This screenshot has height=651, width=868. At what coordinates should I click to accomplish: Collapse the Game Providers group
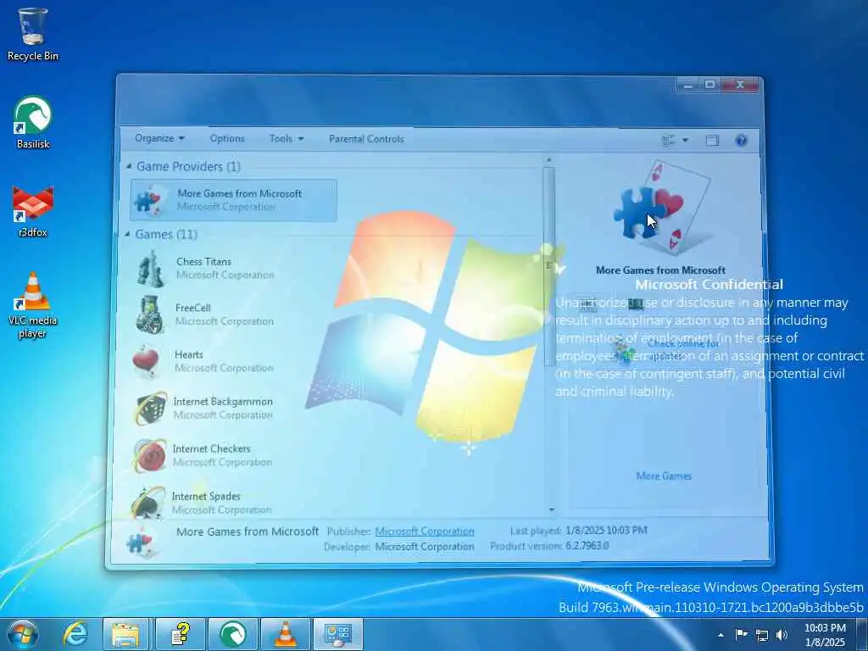(x=129, y=166)
